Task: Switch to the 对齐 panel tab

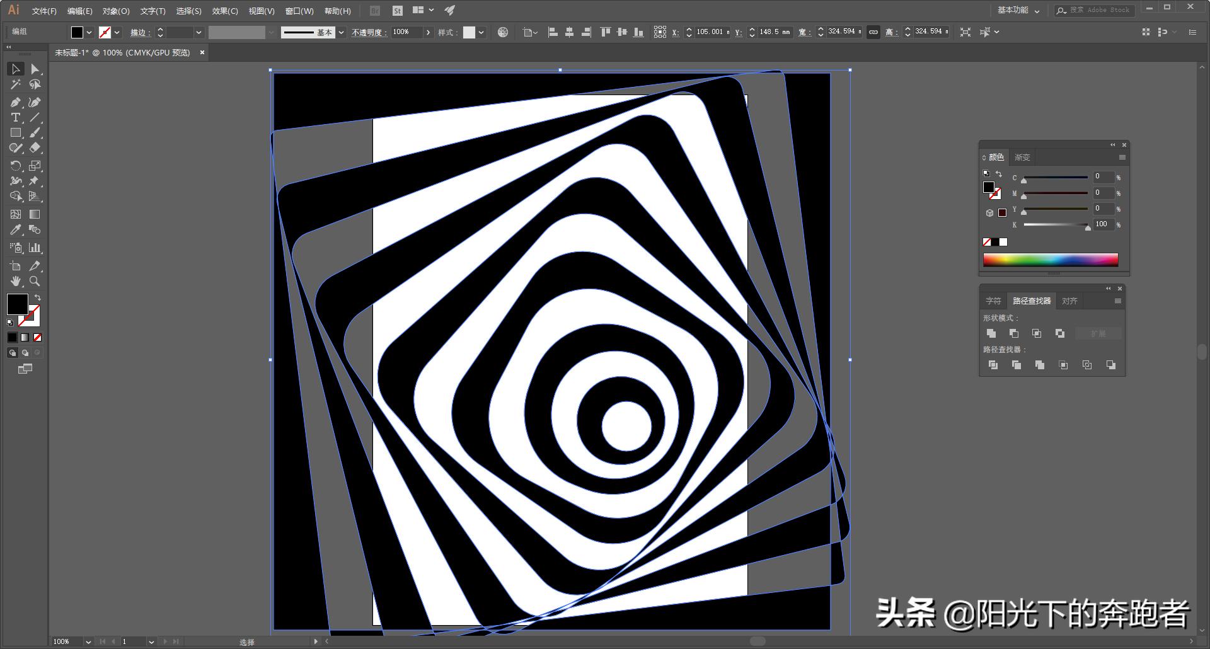Action: tap(1069, 301)
